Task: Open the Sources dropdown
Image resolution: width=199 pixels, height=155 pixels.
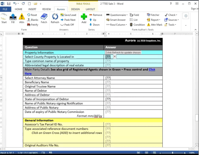Action: pyautogui.click(x=171, y=20)
